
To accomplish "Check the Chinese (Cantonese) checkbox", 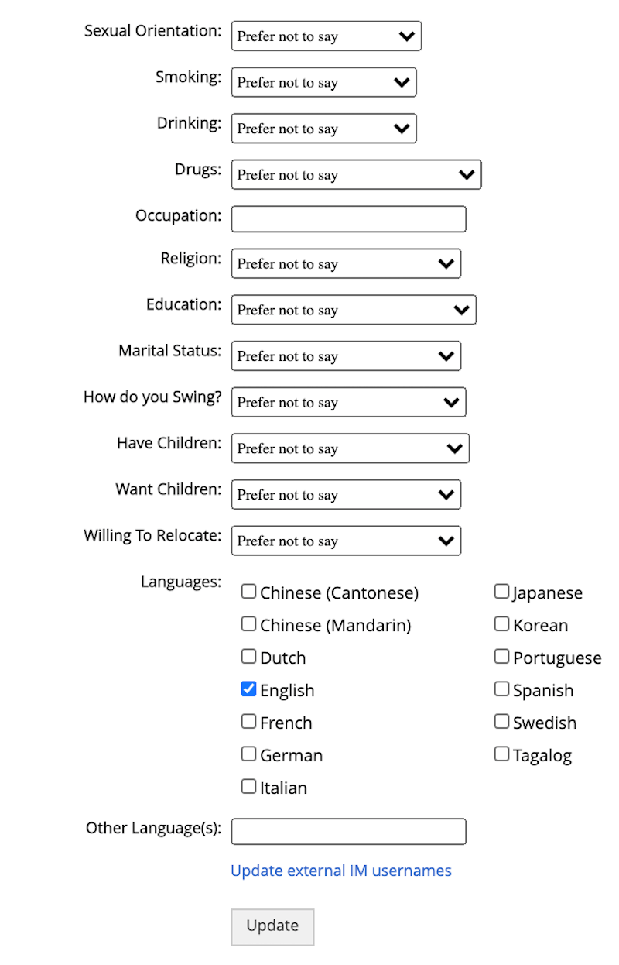I will (248, 591).
